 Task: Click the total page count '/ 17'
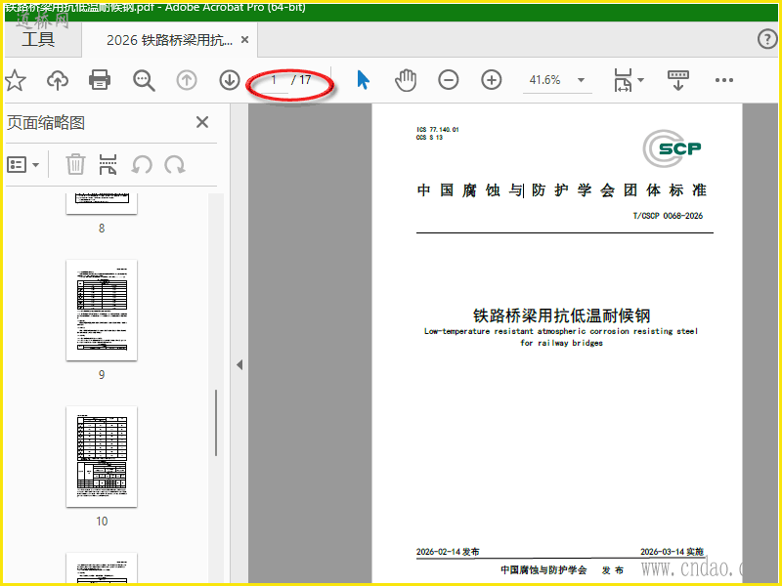[x=301, y=80]
